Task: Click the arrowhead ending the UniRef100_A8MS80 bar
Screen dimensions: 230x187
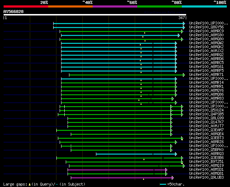Action: 179,35
